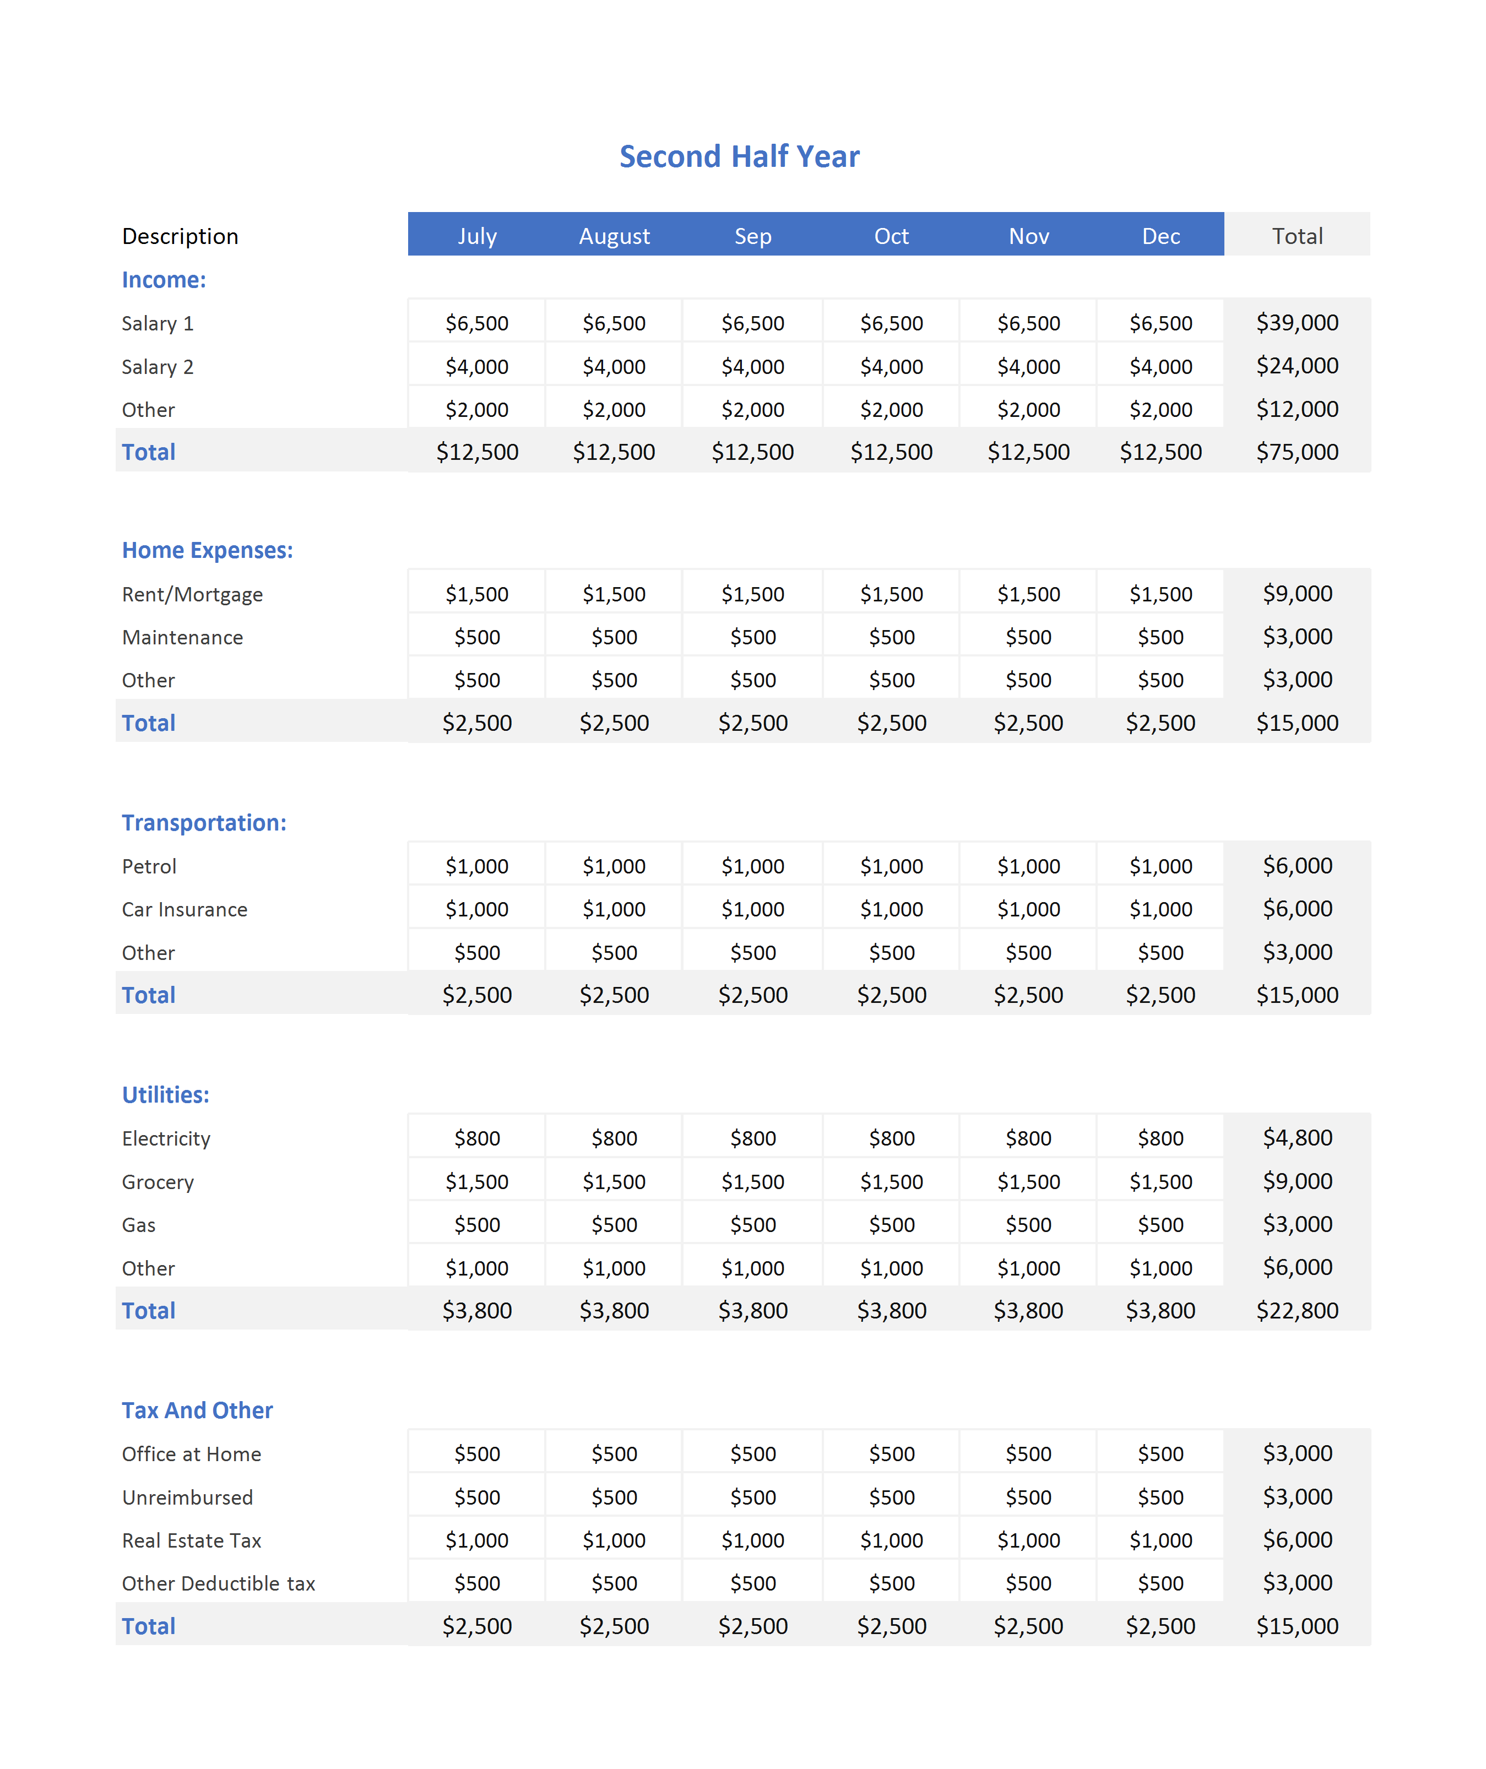Select the Salary 1 July cell

477,323
